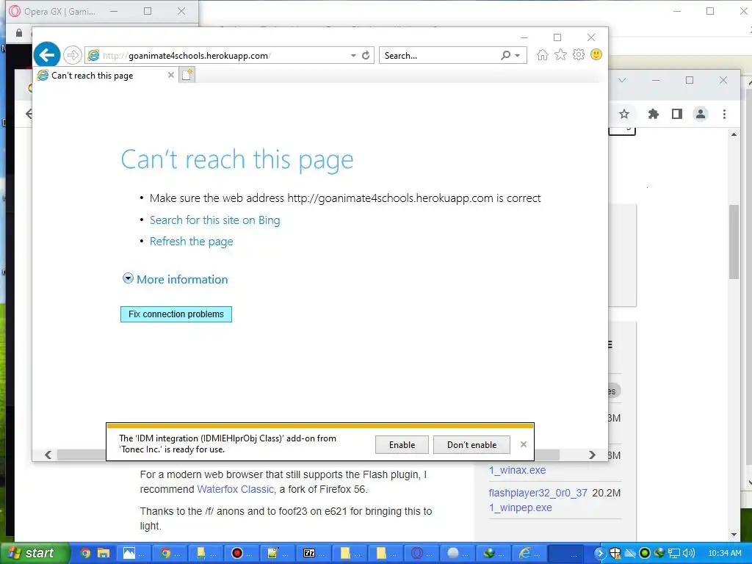Click the 1_winax.exe file link
The image size is (752, 564).
click(518, 470)
